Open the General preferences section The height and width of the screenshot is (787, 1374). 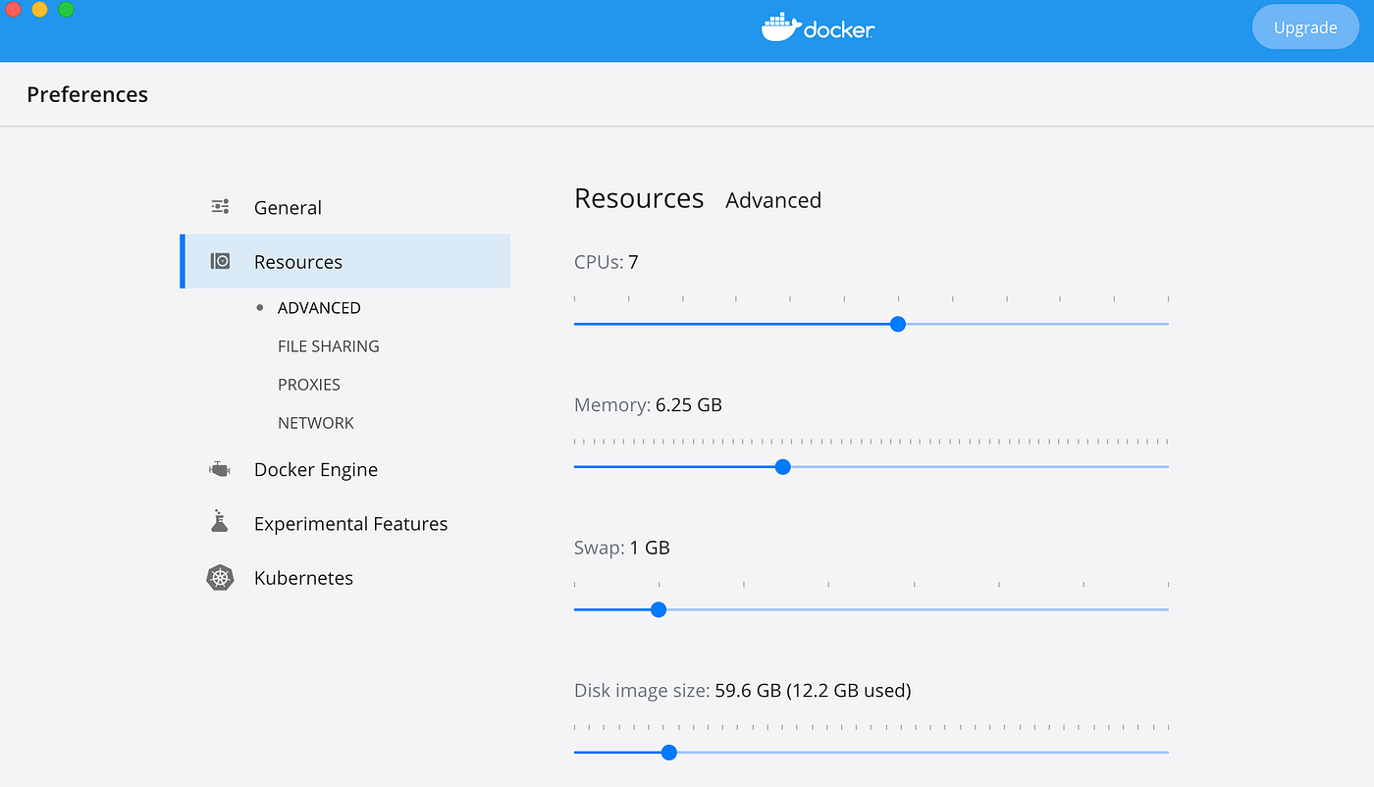(x=288, y=208)
